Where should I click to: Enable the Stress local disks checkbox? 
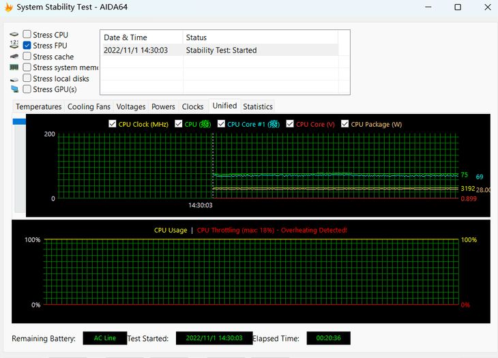(27, 78)
